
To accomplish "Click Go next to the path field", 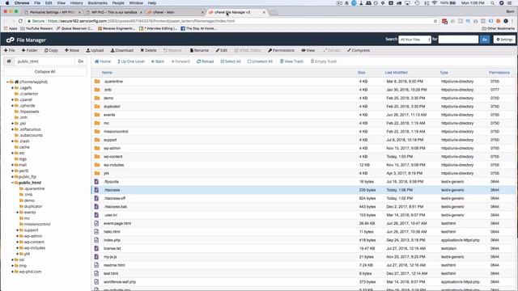I will click(x=81, y=61).
